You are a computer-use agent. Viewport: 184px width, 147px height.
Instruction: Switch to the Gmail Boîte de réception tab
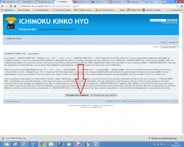pyautogui.click(x=46, y=2)
